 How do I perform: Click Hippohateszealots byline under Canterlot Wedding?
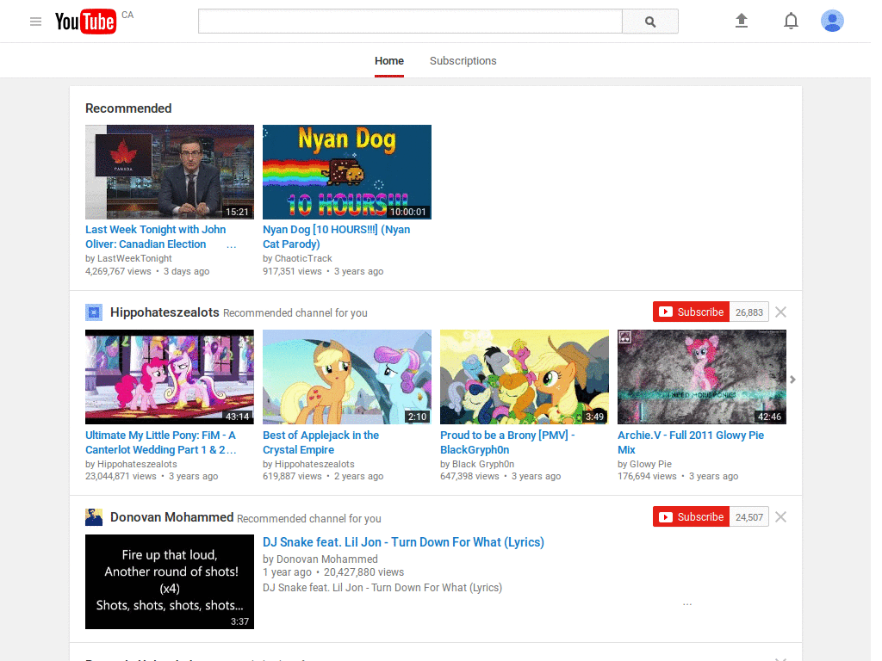pos(137,464)
